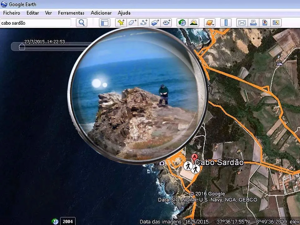
Task: Click the email envelope toolbar icon
Action: tap(242, 23)
